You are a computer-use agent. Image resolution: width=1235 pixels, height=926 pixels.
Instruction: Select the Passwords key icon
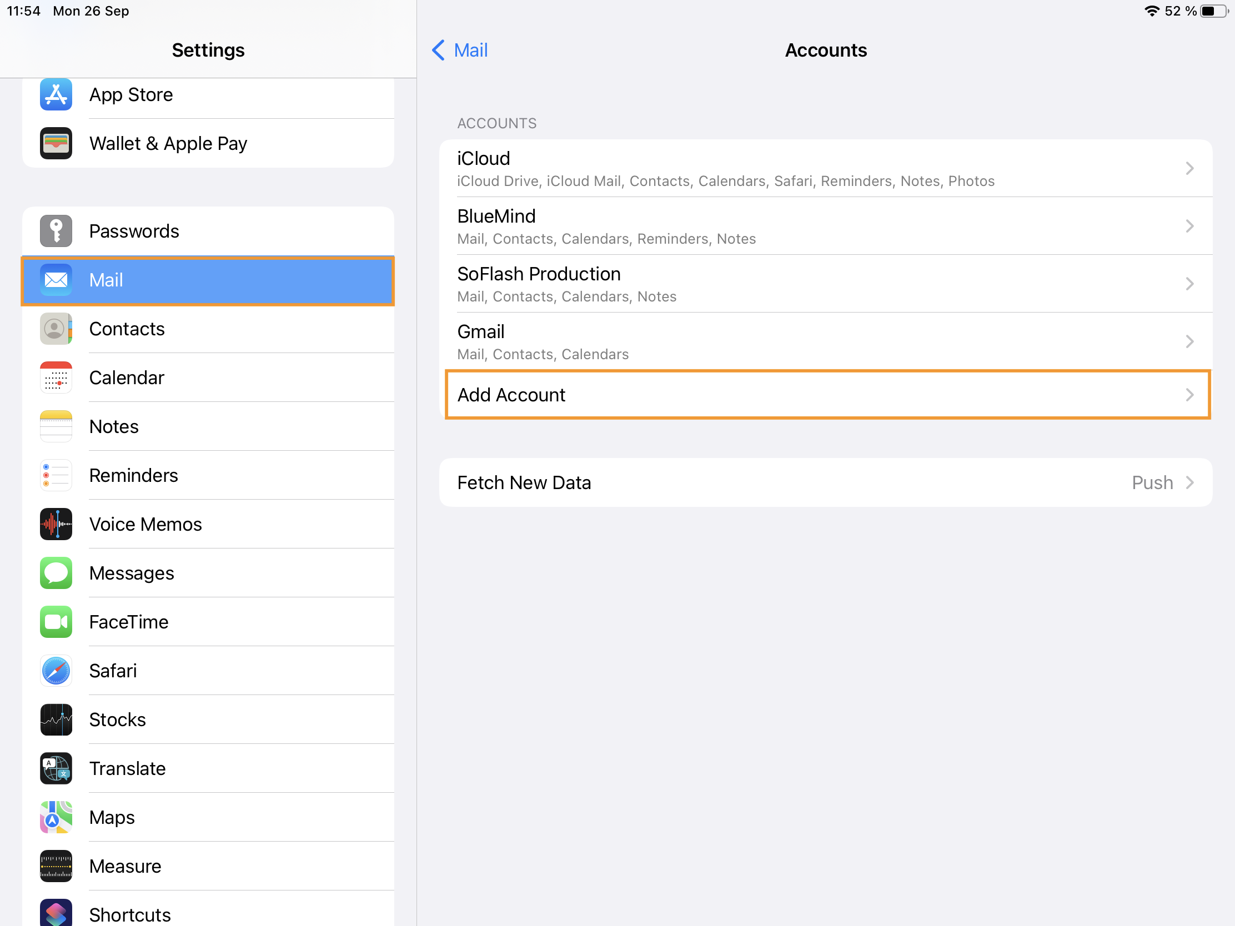56,230
